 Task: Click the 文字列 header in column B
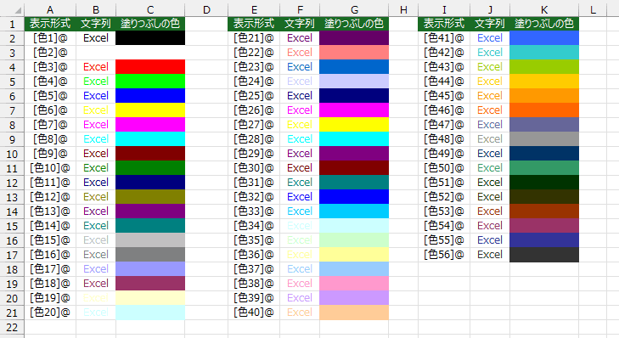click(96, 24)
